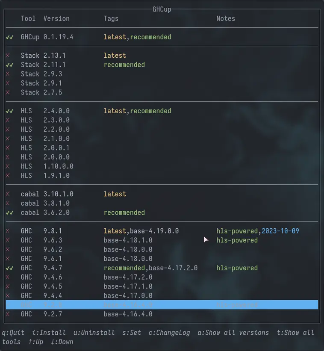This screenshot has height=351, width=324.
Task: Toggle a:Show all versions option
Action: tap(233, 333)
